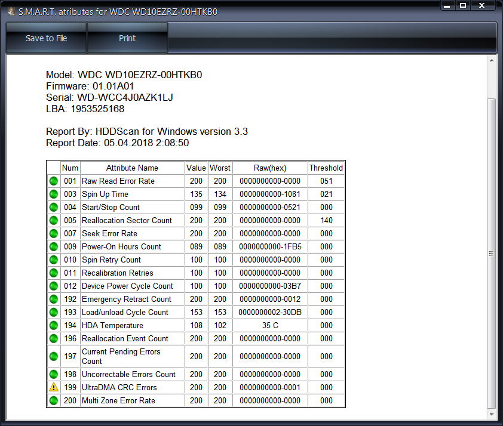Viewport: 503px width, 426px height.
Task: Click the row number 009 cell
Action: coord(70,246)
